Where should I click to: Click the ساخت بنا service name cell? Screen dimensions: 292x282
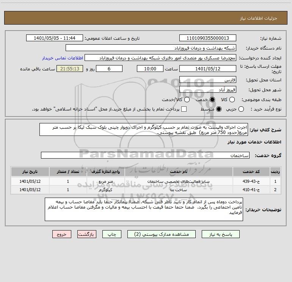(179, 190)
